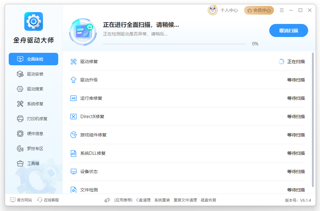Screen dimensions: 320x211
Task: Click the 系统修复 tools icon in sidebar
Action: [x=20, y=104]
